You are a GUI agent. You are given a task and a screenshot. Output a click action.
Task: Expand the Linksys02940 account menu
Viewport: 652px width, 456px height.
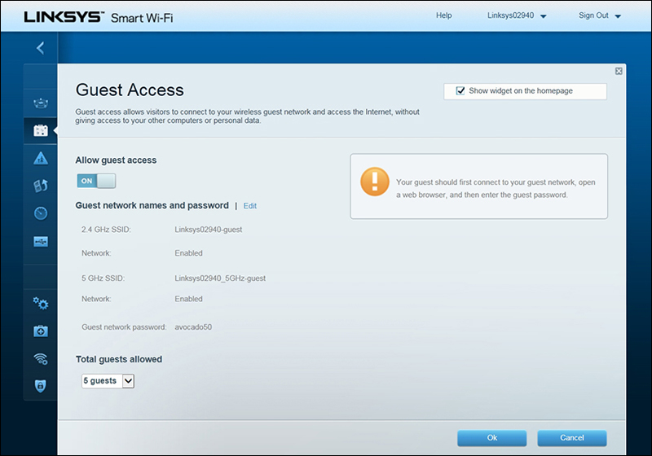click(x=517, y=15)
